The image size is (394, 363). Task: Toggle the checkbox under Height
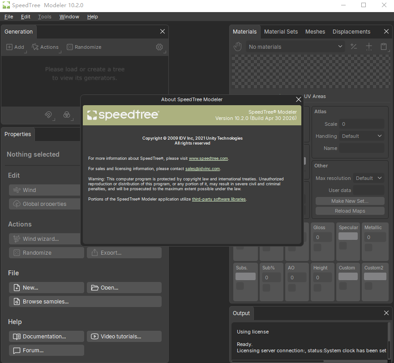[x=317, y=287]
